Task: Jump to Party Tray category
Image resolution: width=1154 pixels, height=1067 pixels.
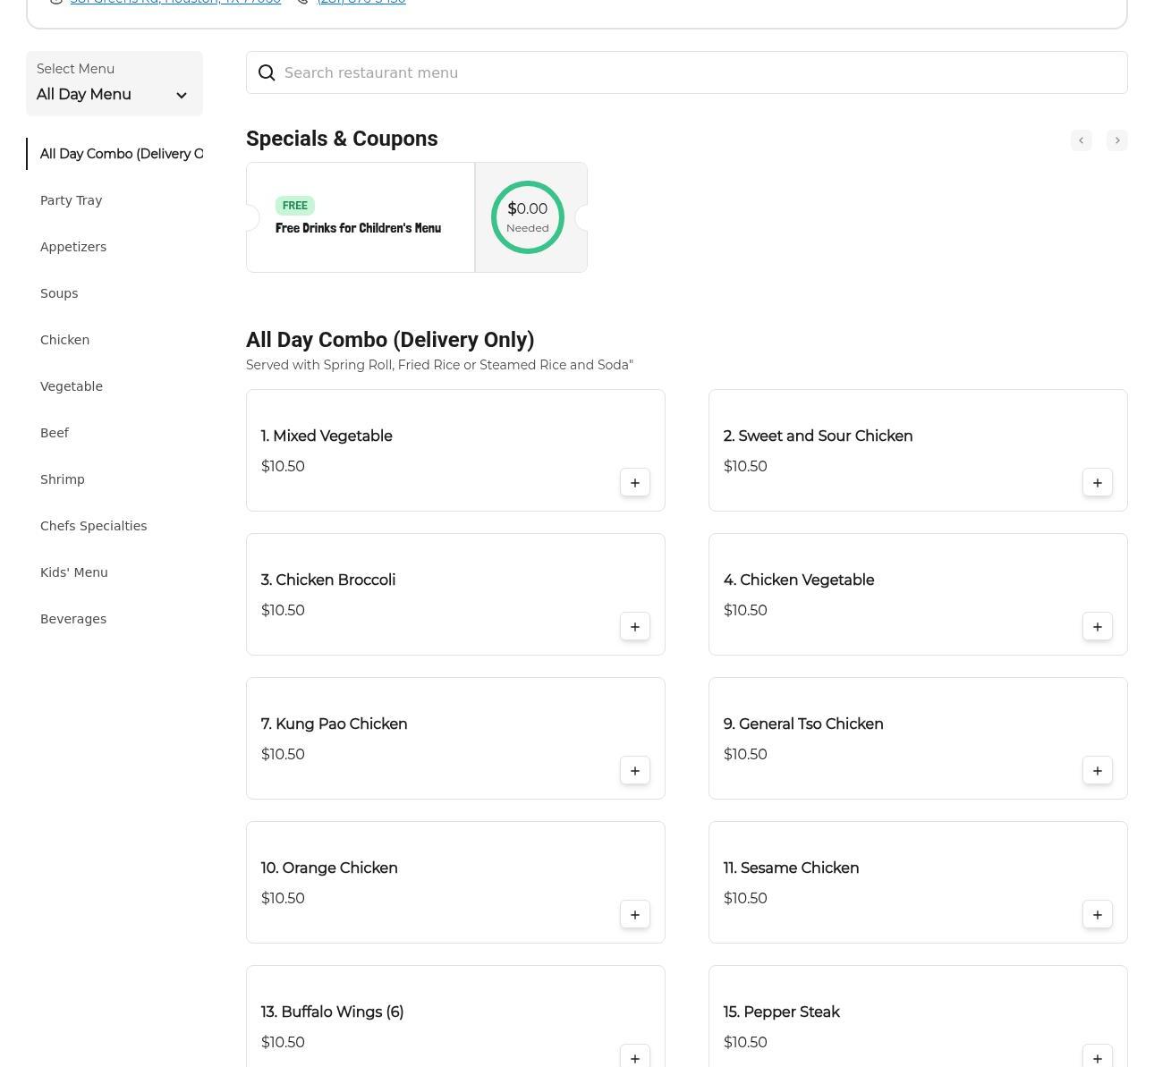Action: tap(71, 200)
